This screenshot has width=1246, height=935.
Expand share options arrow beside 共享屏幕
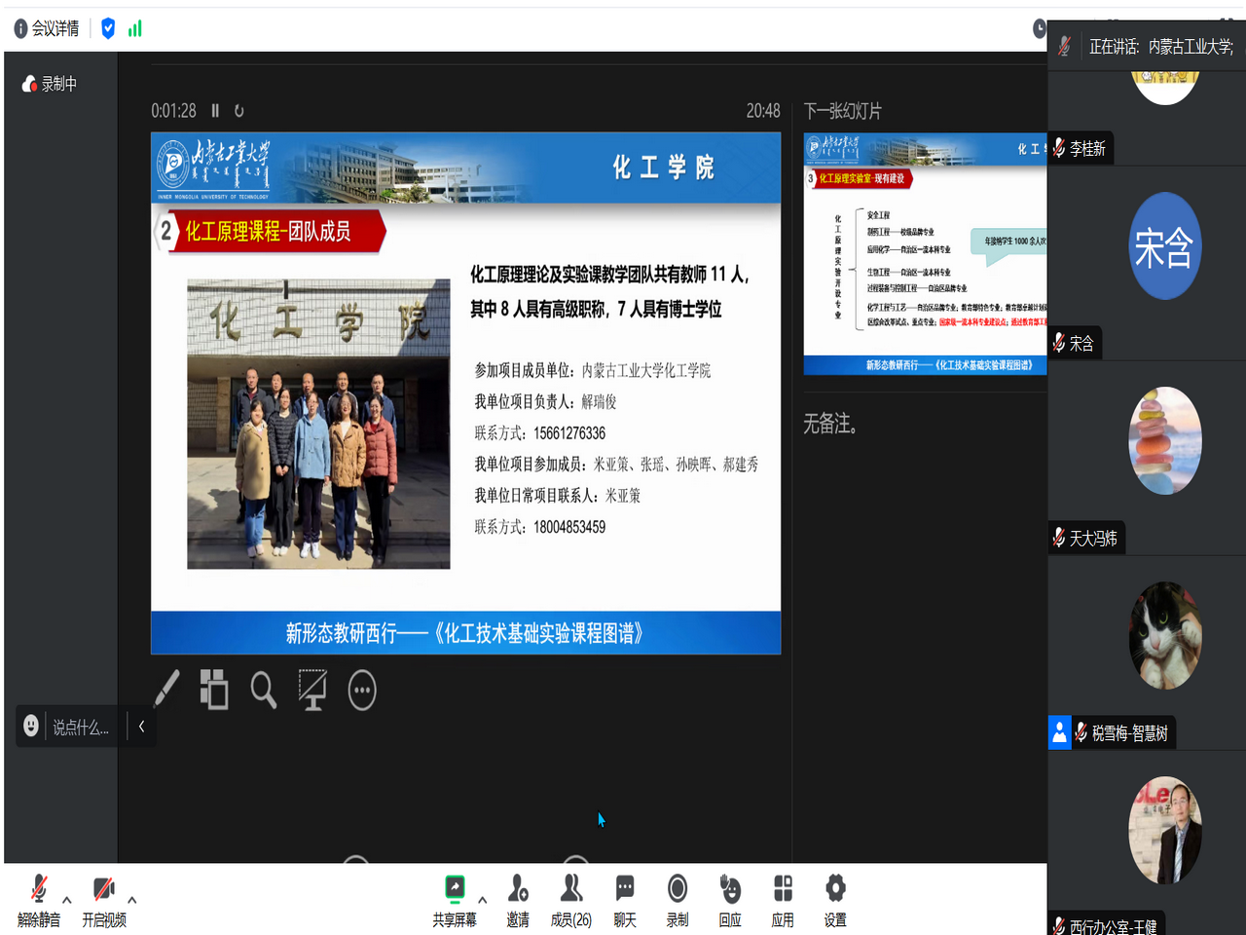coord(483,900)
